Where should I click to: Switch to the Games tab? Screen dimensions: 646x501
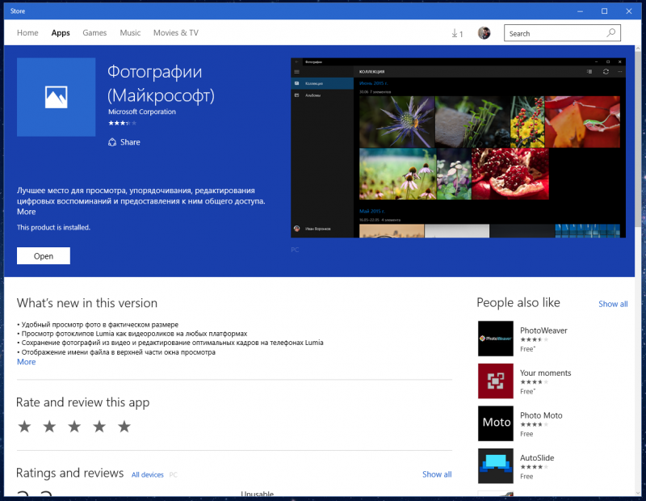[x=94, y=32]
